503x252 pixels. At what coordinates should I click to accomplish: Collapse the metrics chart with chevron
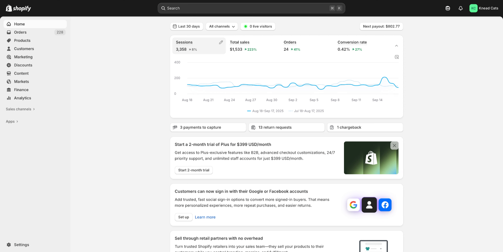click(396, 46)
